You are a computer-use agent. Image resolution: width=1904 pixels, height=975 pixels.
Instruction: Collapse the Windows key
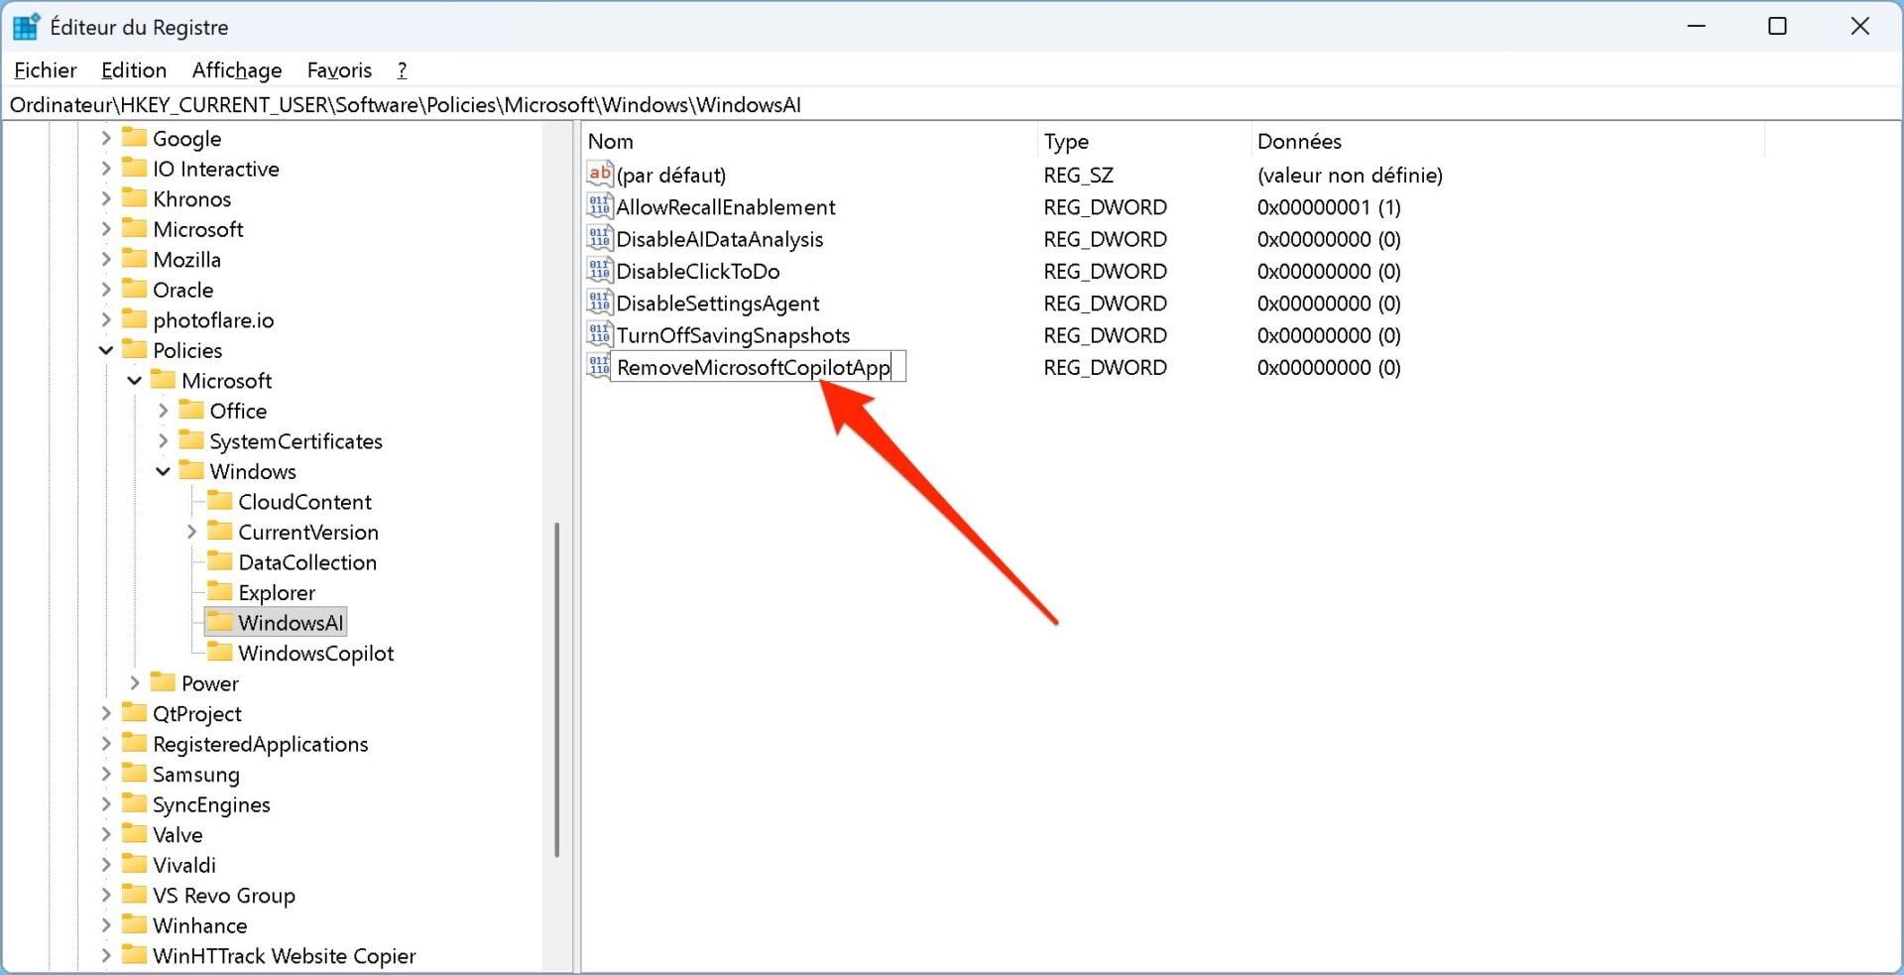[x=164, y=471]
